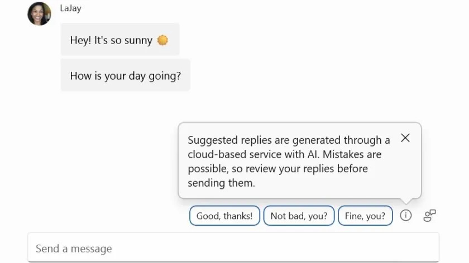This screenshot has width=469, height=263.
Task: Select the "How is your day going?" message
Action: pyautogui.click(x=125, y=76)
